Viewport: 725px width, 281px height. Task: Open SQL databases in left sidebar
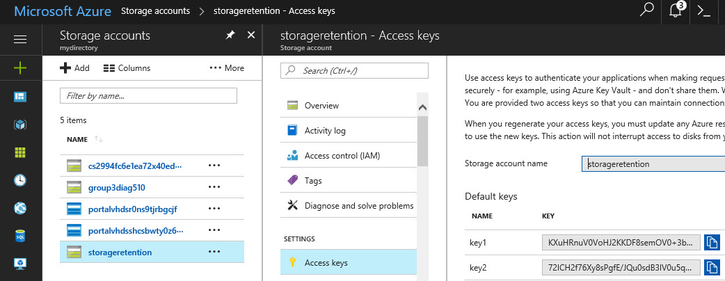click(20, 236)
